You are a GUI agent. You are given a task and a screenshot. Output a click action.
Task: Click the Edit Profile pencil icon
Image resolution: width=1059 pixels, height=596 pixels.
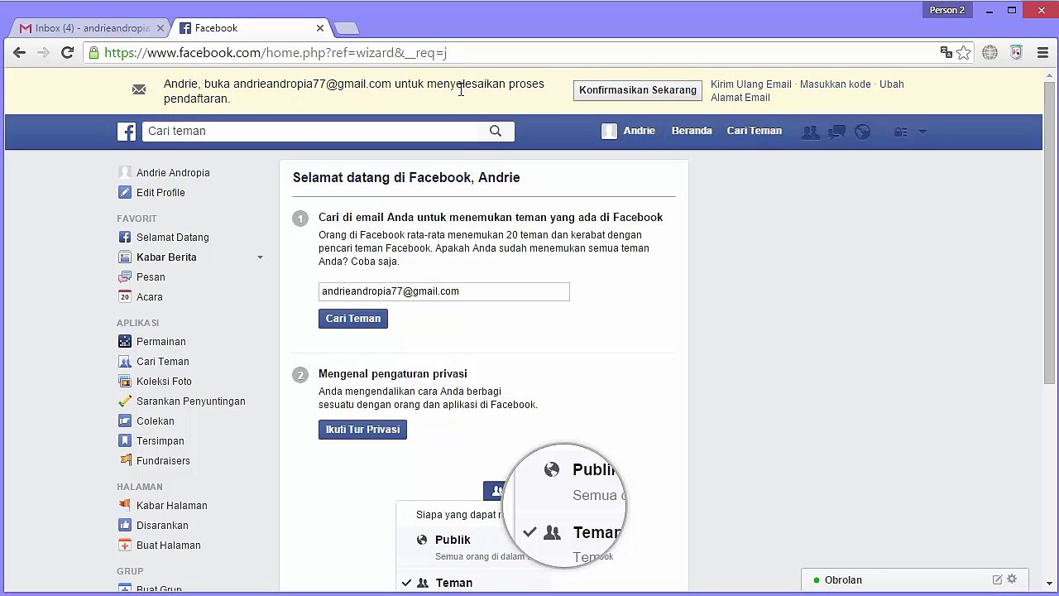[x=125, y=193]
